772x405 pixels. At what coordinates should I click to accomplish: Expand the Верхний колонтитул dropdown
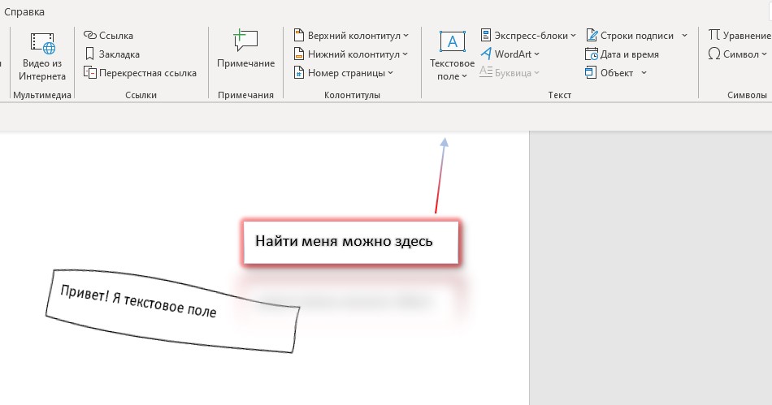coord(351,36)
